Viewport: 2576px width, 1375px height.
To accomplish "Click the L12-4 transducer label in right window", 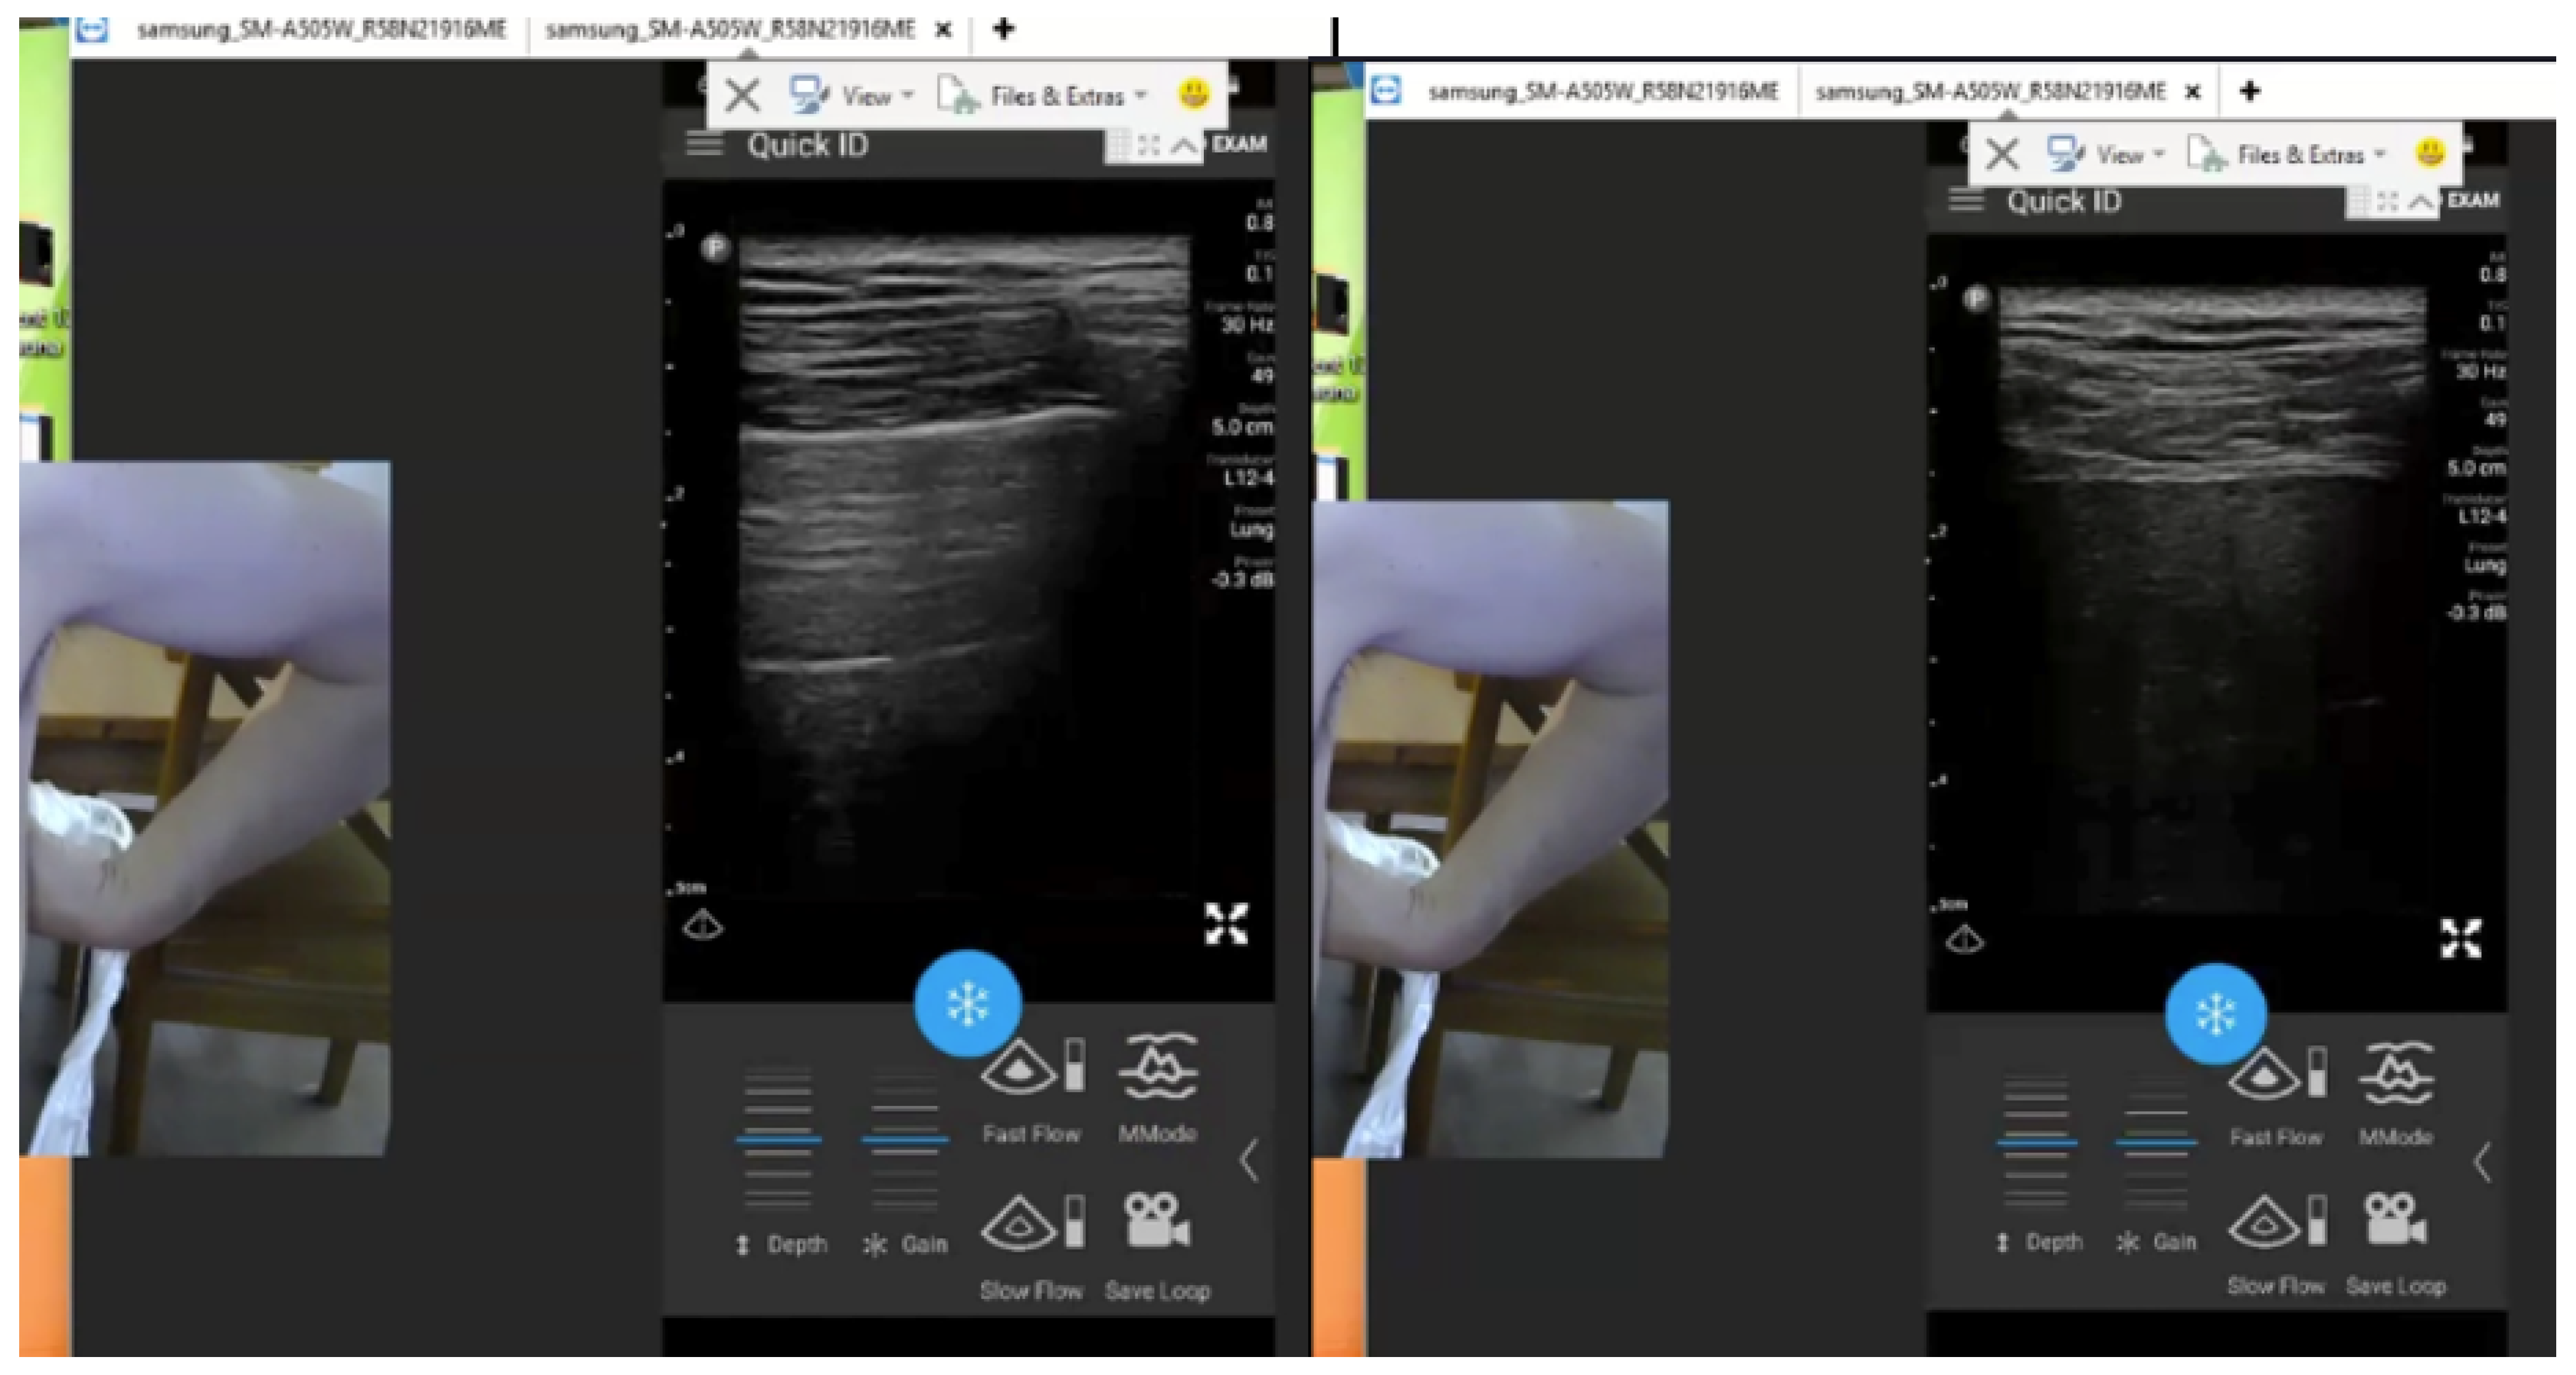I will 2482,516.
